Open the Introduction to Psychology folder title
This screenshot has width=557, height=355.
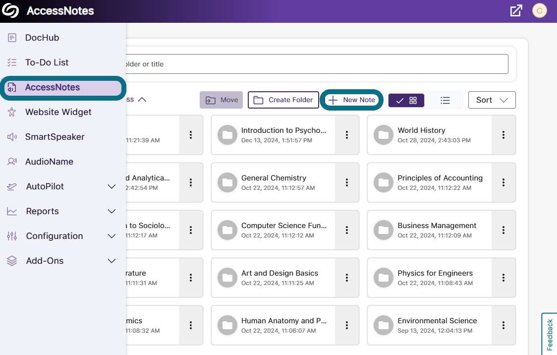(283, 130)
